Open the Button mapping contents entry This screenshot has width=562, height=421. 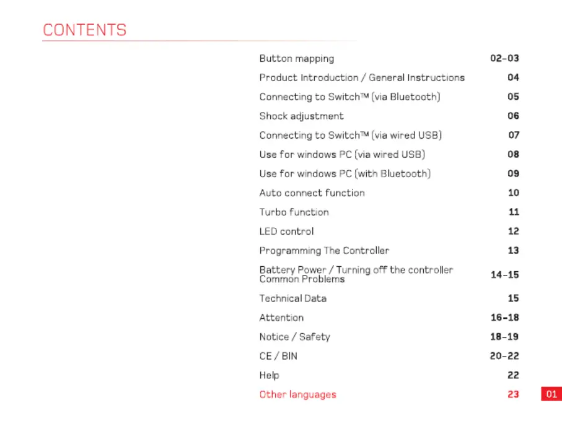296,59
